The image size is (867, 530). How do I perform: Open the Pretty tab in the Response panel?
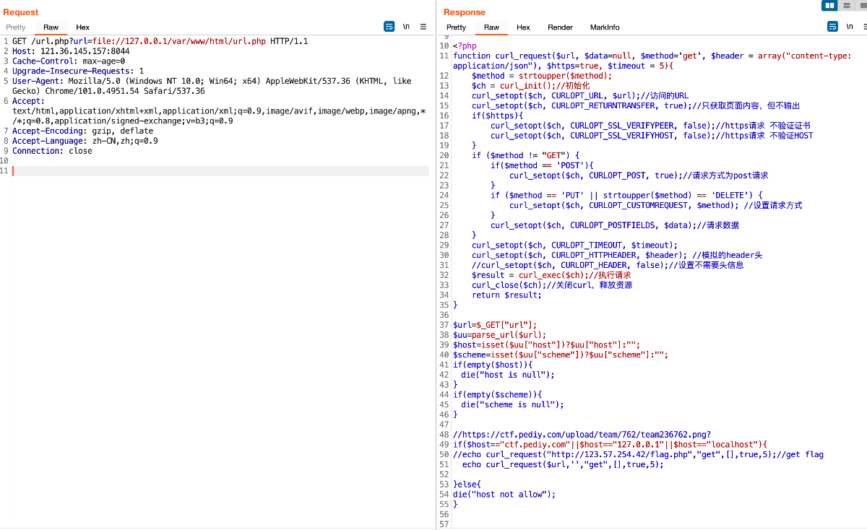click(457, 27)
